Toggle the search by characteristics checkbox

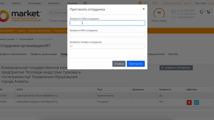tap(50, 21)
